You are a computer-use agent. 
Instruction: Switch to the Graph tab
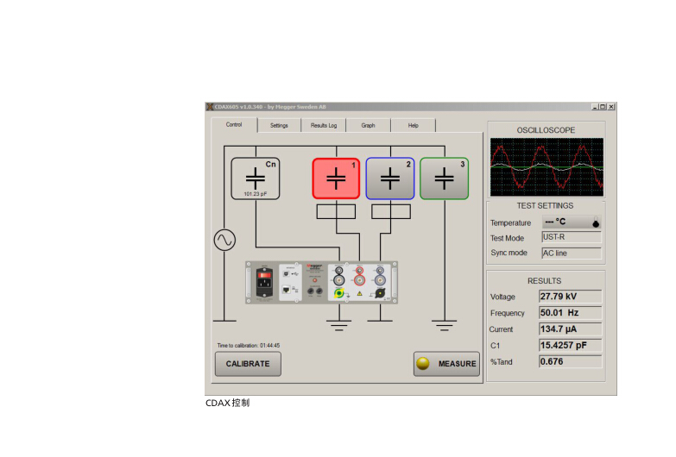point(368,125)
